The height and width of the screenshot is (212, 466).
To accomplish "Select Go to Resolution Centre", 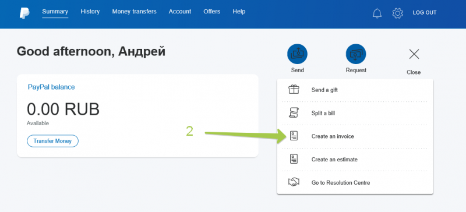I will 341,182.
